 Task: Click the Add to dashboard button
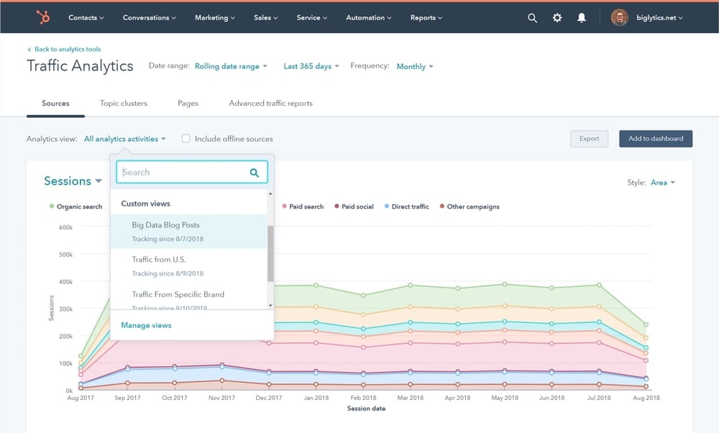click(x=655, y=139)
